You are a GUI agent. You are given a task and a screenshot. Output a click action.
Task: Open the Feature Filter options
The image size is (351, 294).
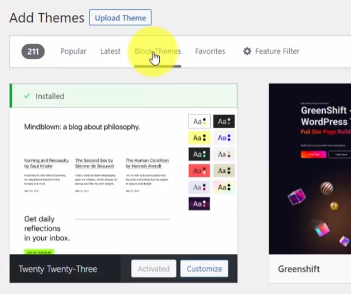[x=271, y=51]
